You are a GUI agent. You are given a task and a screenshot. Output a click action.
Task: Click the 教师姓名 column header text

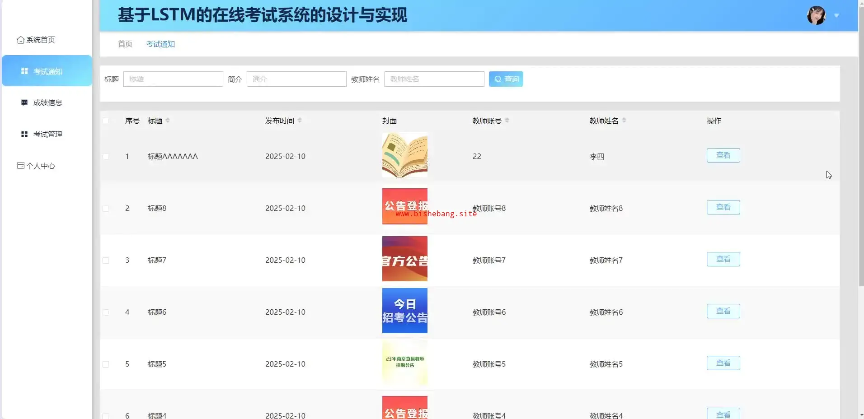[604, 121]
